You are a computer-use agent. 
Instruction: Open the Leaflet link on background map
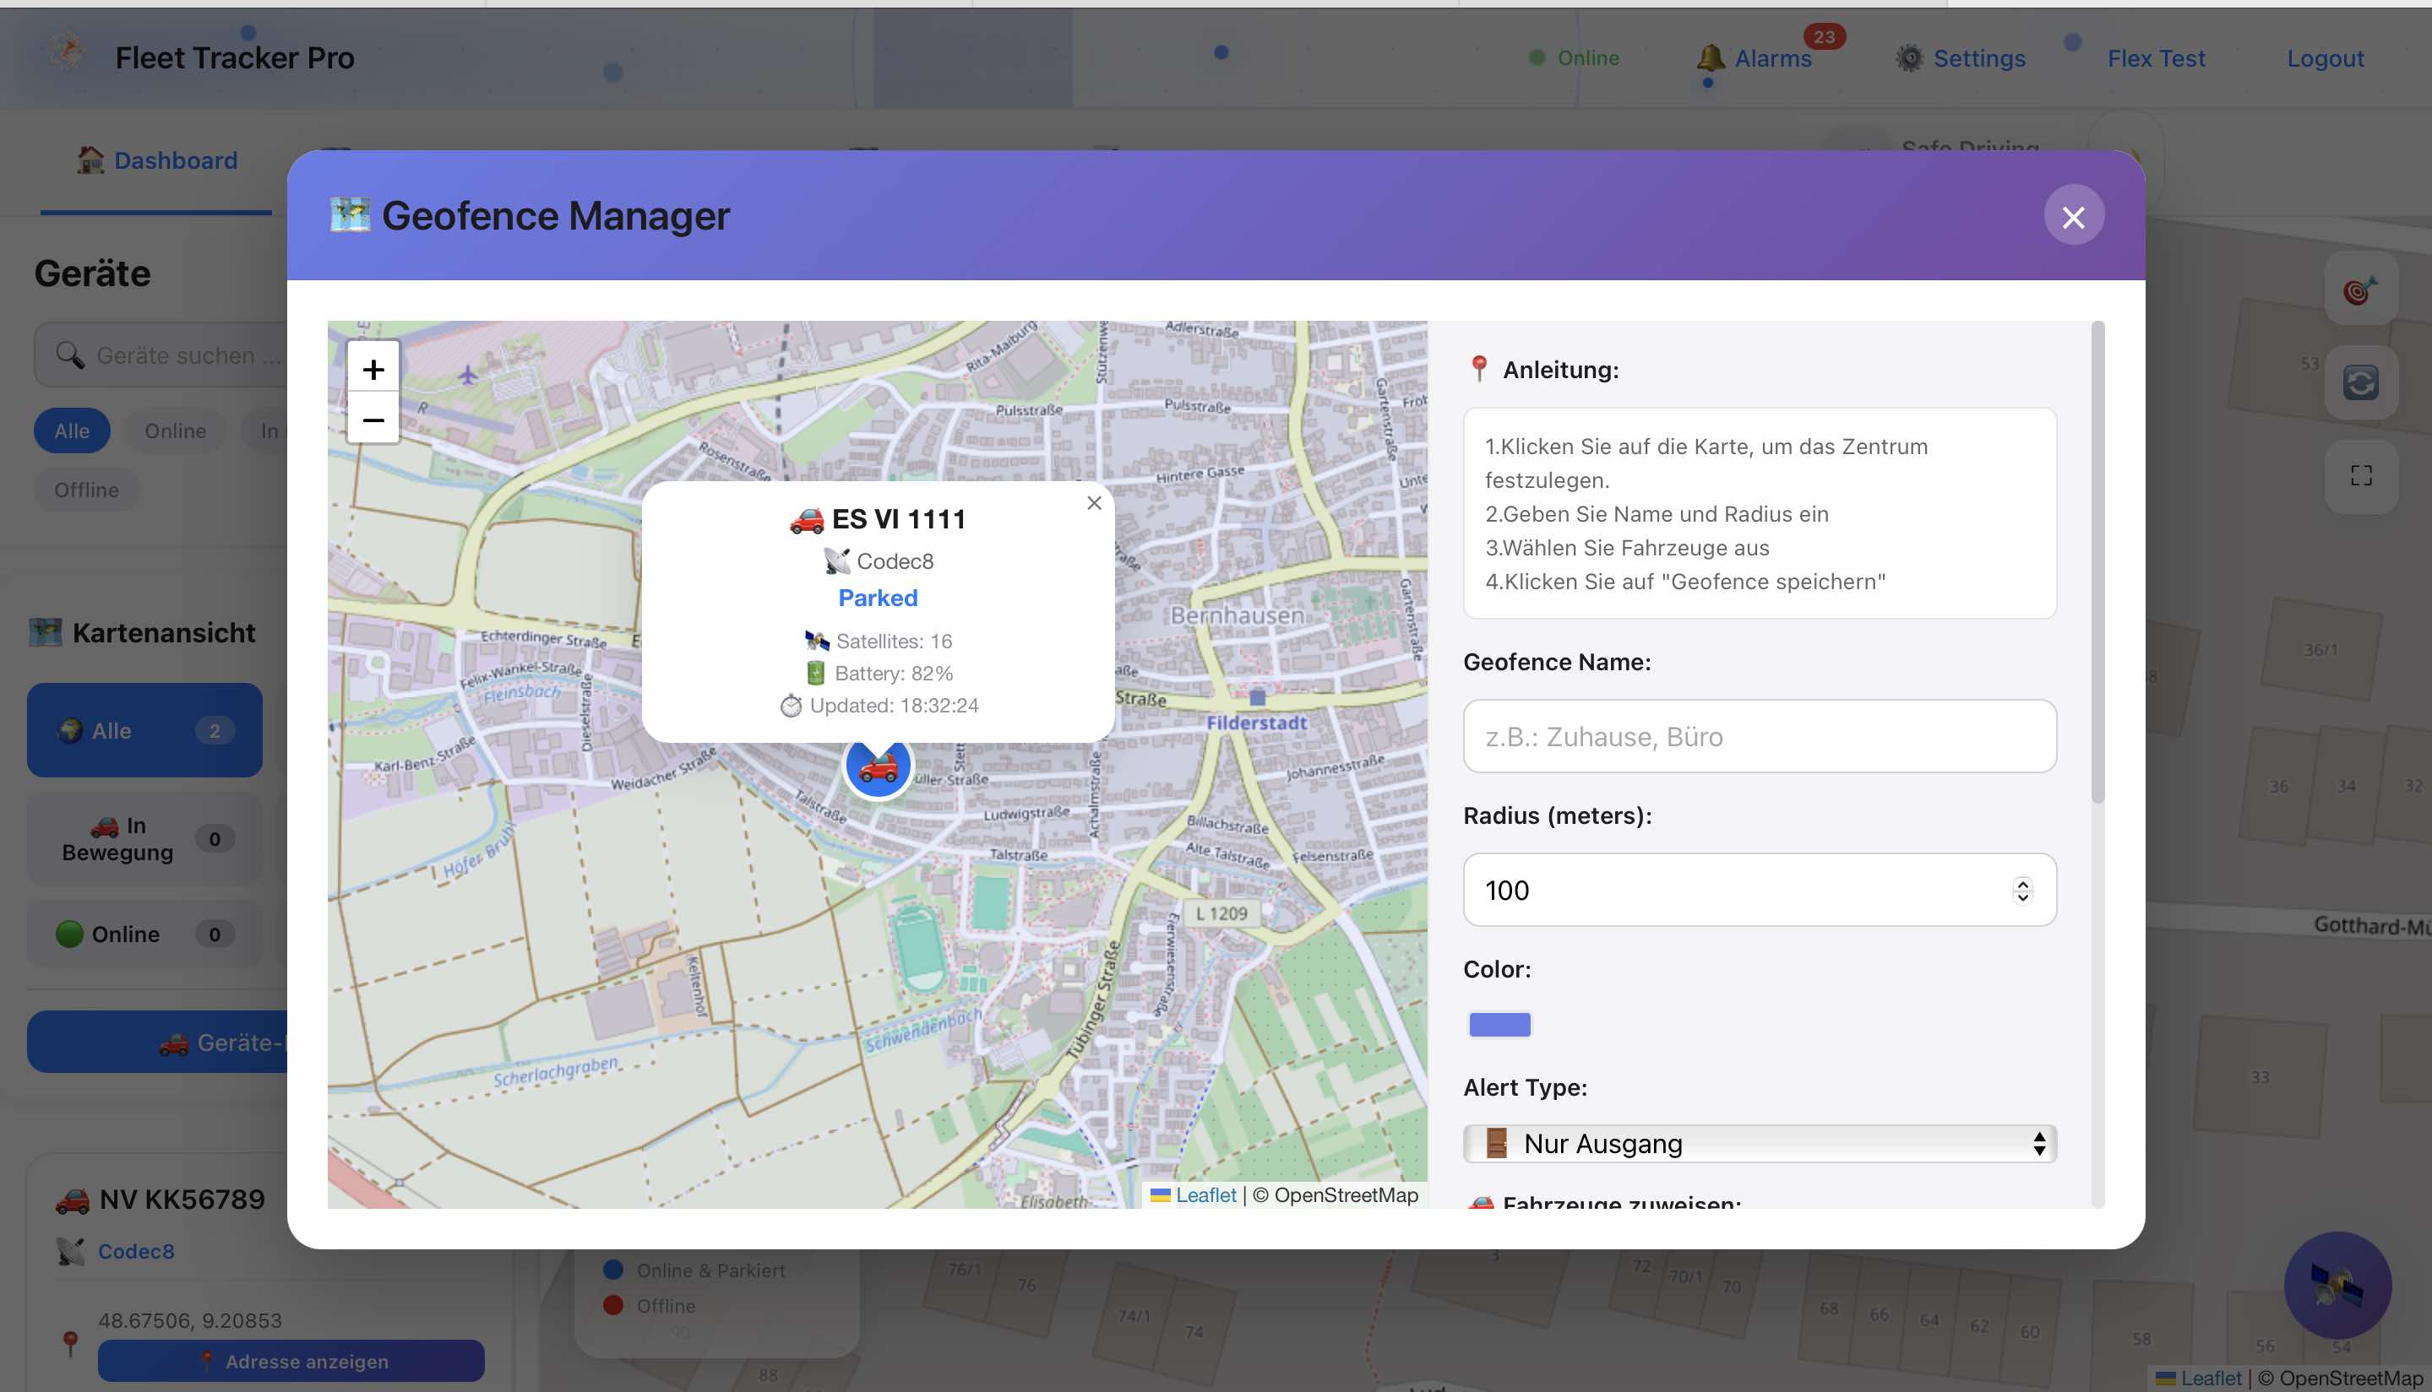tap(2211, 1378)
